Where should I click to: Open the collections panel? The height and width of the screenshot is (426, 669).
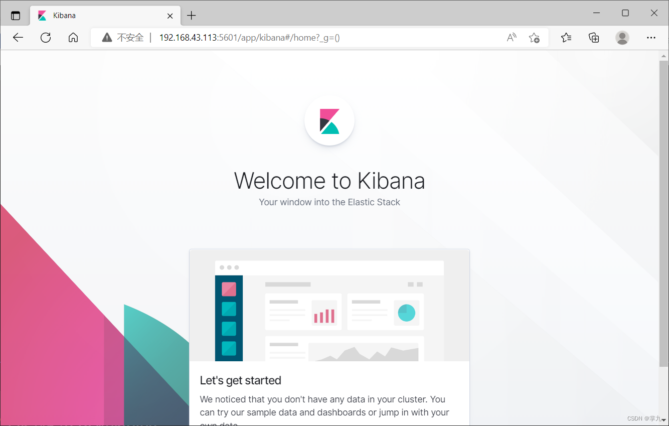click(594, 38)
